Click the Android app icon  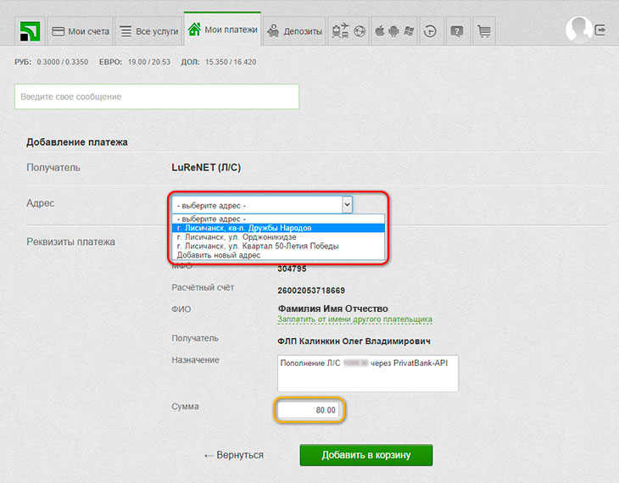pyautogui.click(x=394, y=31)
